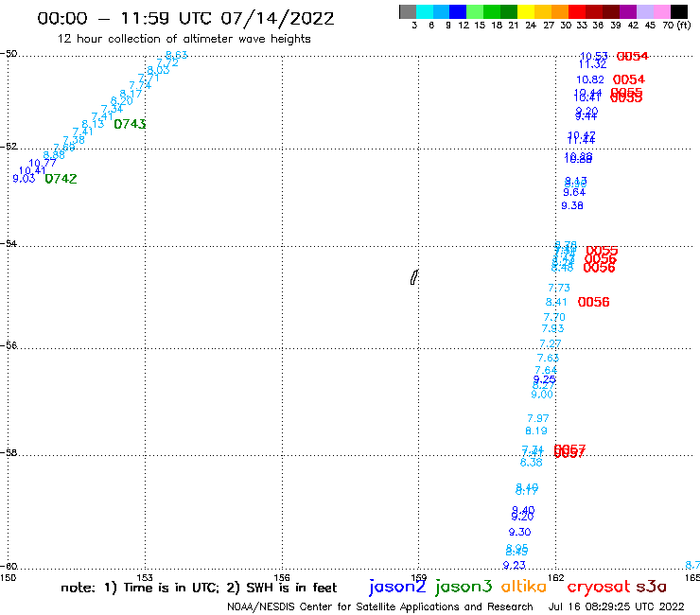The image size is (700, 615).
Task: Select the wave height '8.19'
Action: pyautogui.click(x=536, y=430)
